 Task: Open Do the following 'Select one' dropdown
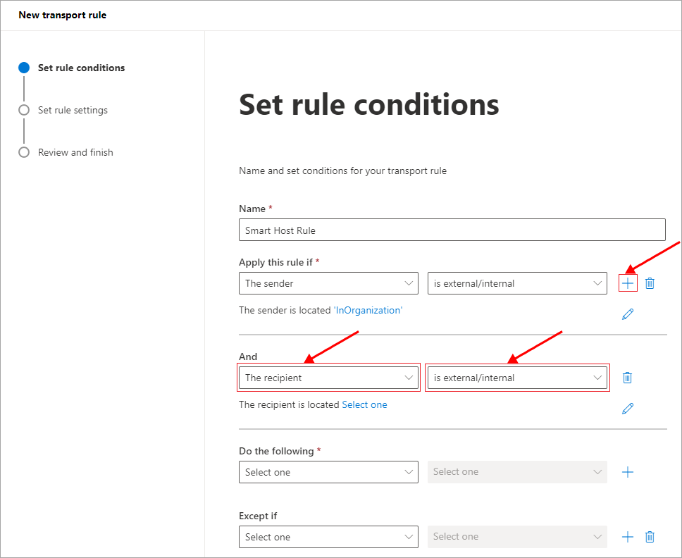[x=328, y=472]
